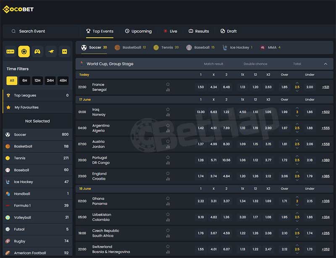The height and width of the screenshot is (258, 336).
Task: Raise the France vs Senegal total line
Action: [x=297, y=83]
